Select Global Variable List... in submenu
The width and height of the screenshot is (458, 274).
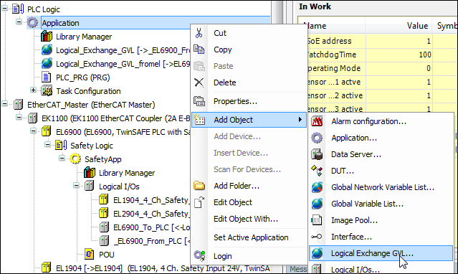pos(381,204)
